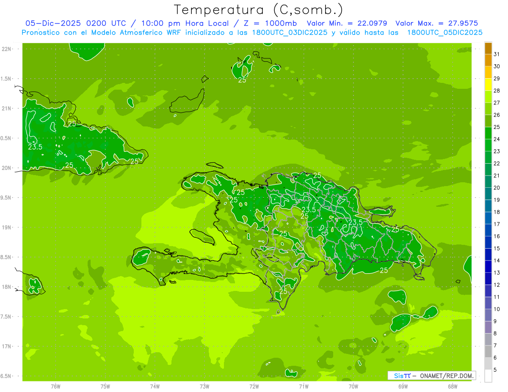The width and height of the screenshot is (508, 392).
Task: Click the legend value '15'
Action: click(497, 248)
